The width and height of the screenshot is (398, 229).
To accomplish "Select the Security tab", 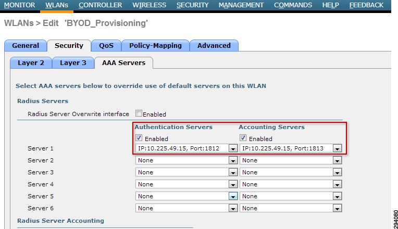I will [x=69, y=46].
